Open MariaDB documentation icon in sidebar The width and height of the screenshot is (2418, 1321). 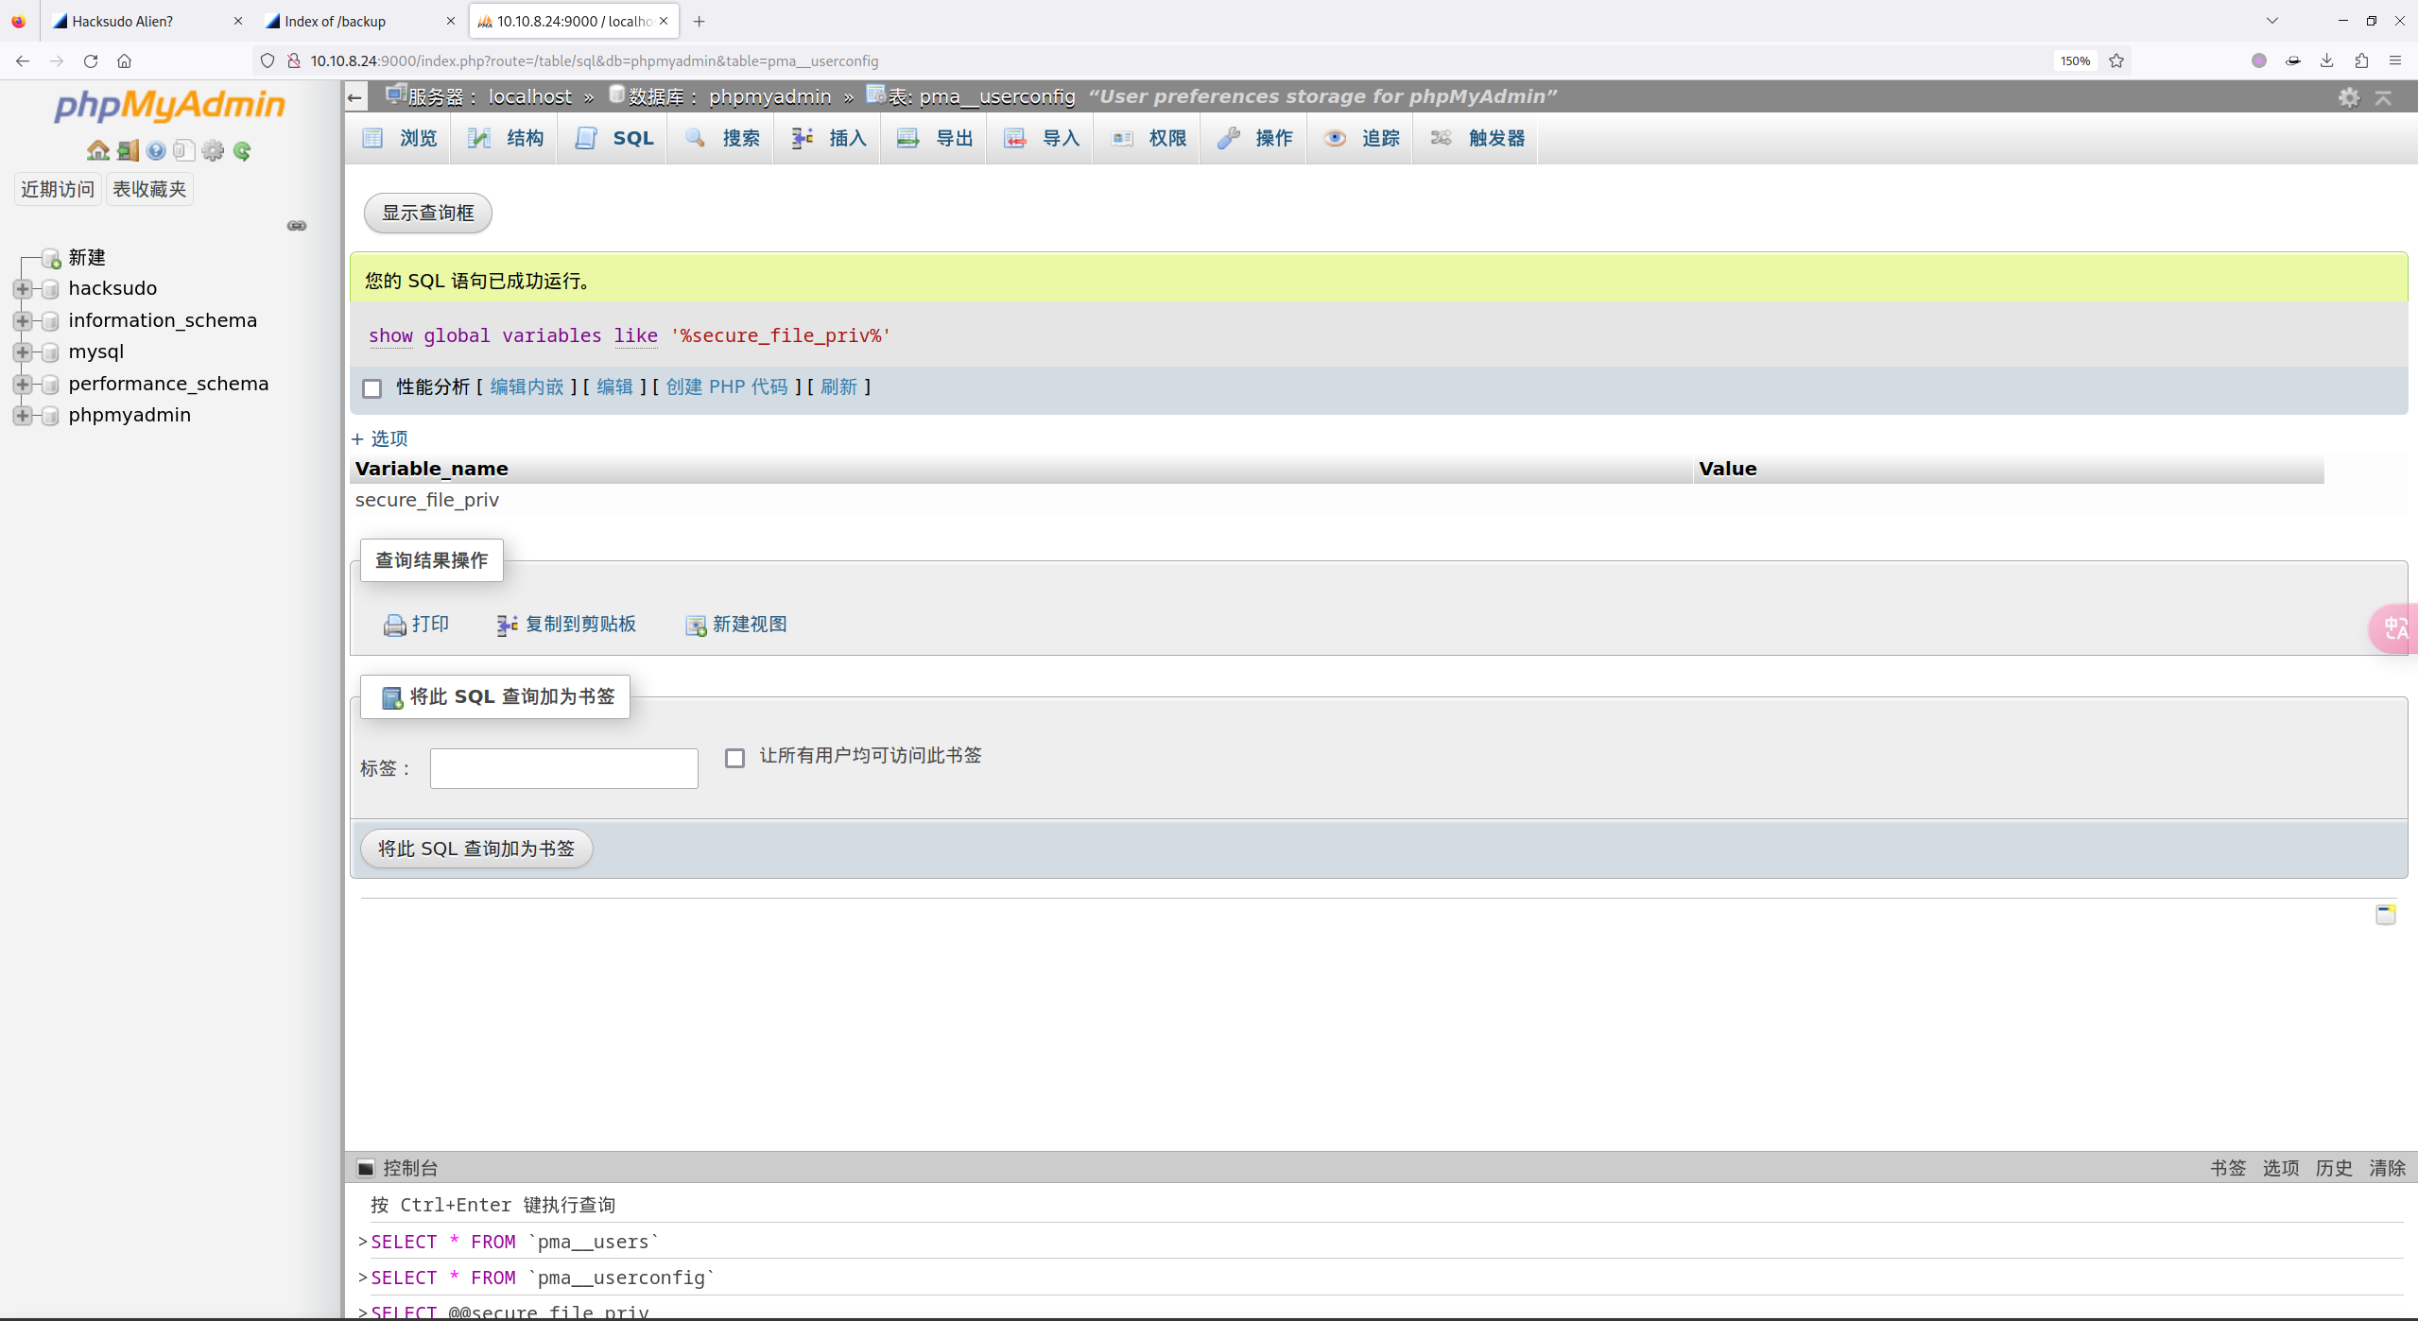[x=184, y=150]
